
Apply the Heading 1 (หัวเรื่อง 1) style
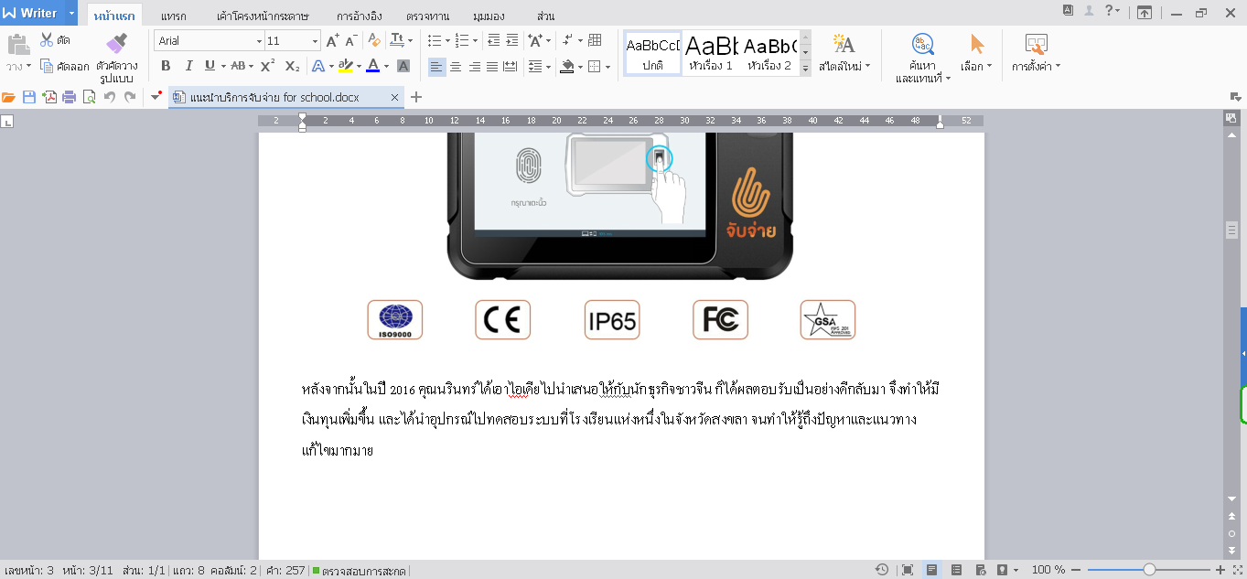click(711, 54)
